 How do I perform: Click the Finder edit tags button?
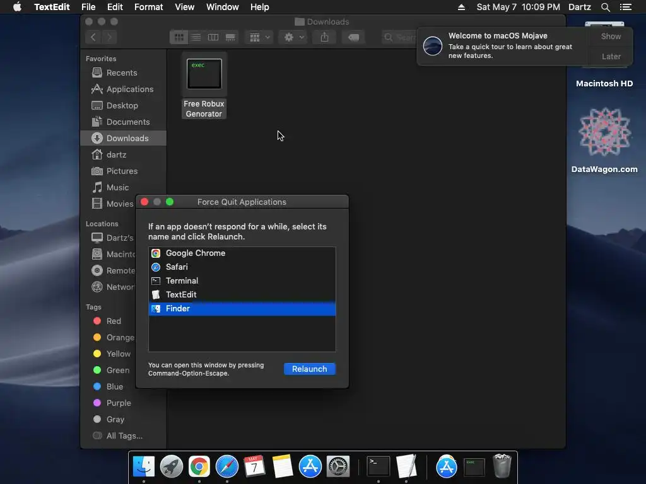pyautogui.click(x=353, y=37)
